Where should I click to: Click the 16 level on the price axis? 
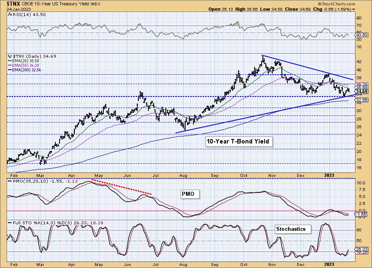[x=359, y=168]
